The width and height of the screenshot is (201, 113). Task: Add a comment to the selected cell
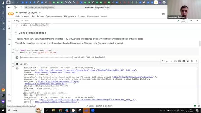[x=179, y=61]
